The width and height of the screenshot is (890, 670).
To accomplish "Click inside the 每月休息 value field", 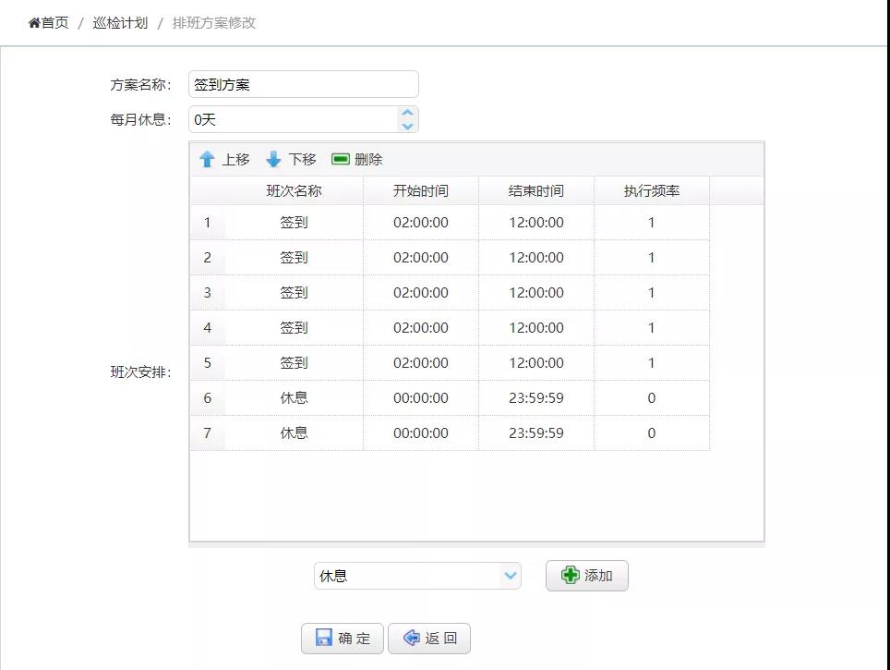I will click(292, 119).
